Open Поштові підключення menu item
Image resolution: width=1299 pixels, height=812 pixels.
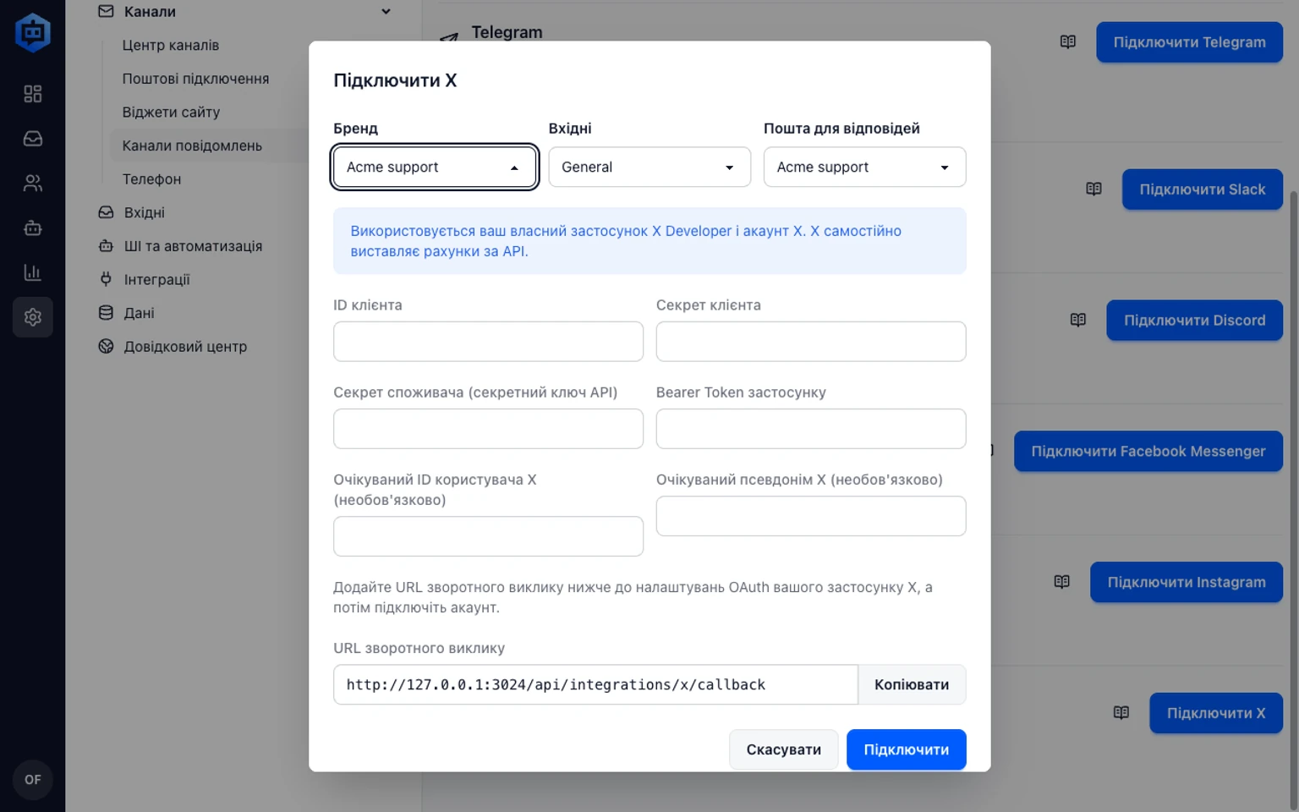[195, 79]
